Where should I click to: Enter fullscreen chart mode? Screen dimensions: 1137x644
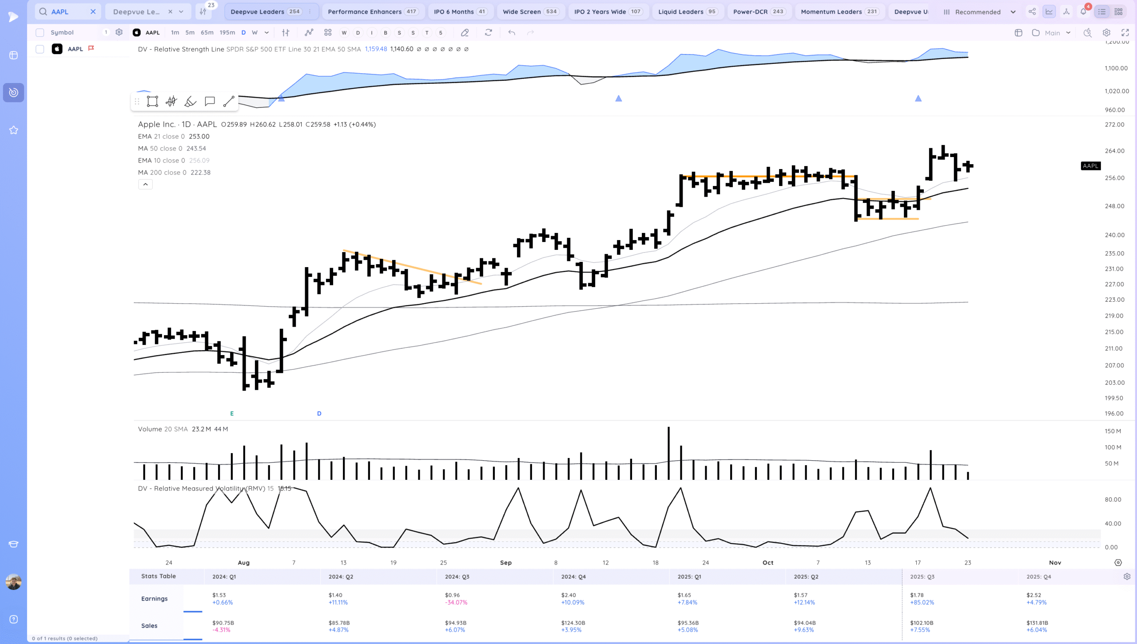[x=1125, y=32]
